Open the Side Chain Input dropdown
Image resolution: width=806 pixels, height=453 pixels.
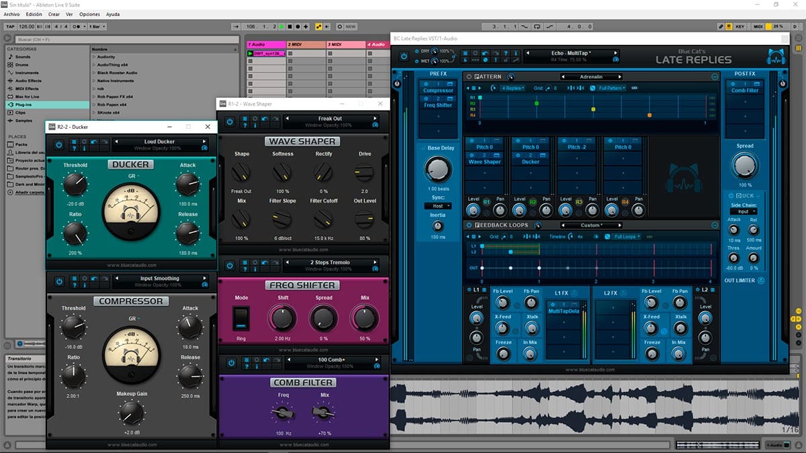pyautogui.click(x=743, y=211)
